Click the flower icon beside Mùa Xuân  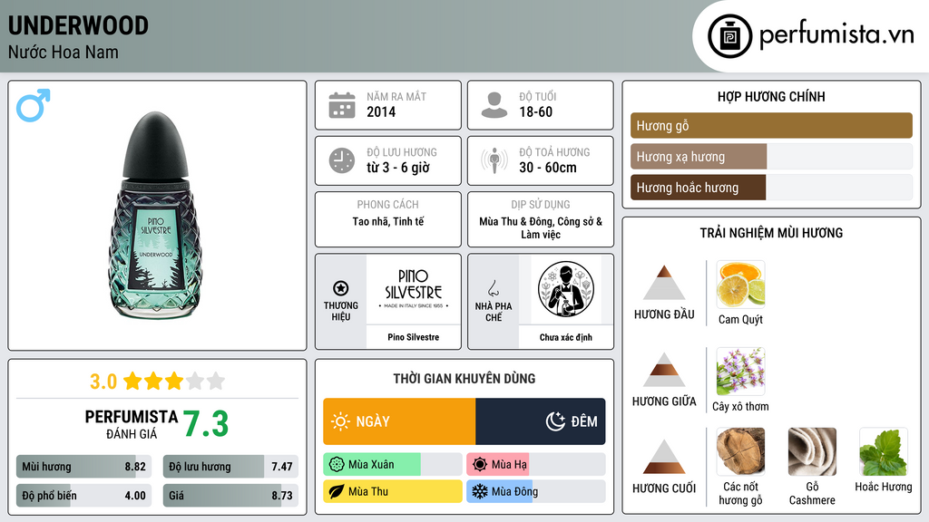(x=337, y=465)
